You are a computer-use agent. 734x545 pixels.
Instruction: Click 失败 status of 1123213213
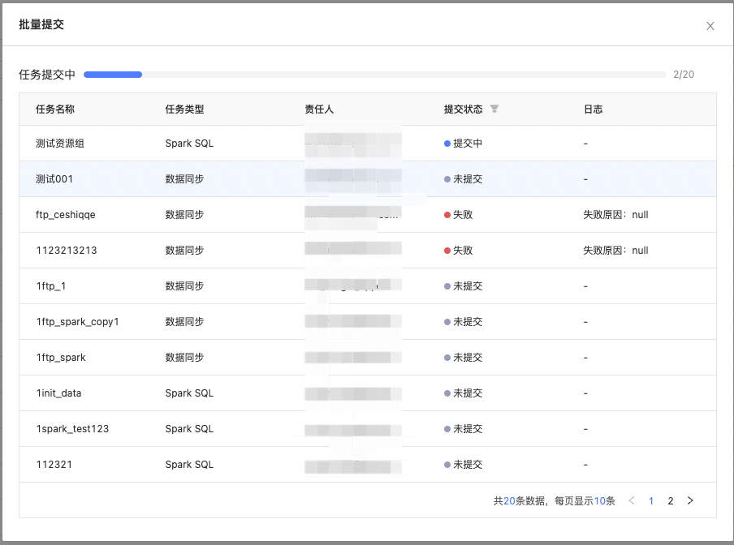(458, 251)
